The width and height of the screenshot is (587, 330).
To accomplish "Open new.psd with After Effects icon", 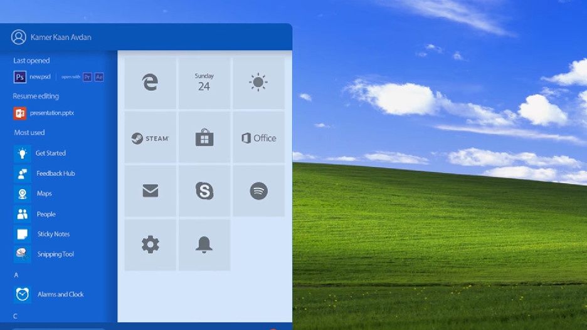I will 99,77.
